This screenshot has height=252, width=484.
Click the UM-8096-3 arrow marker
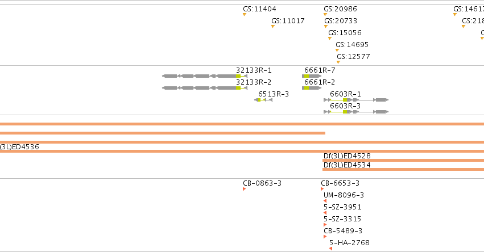[325, 201]
